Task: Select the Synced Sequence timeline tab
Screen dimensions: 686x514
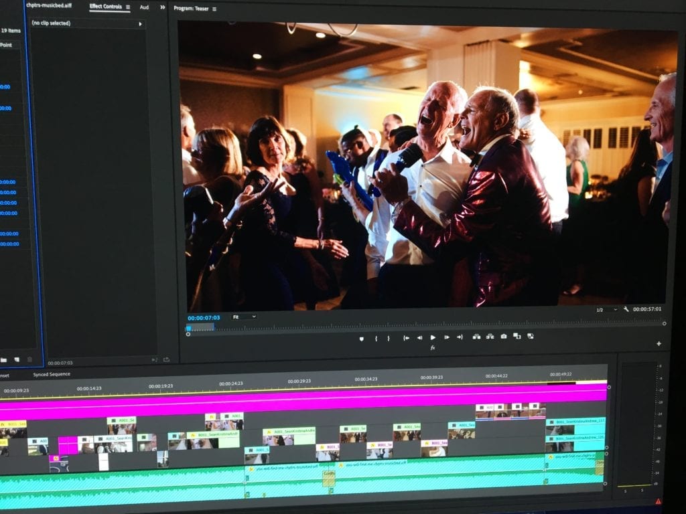Action: coord(52,374)
